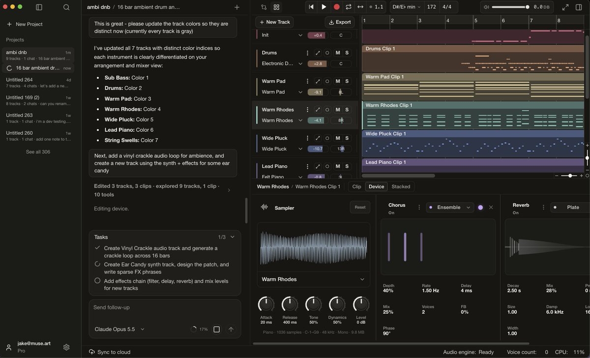Toggle the Chorus device power dot
Viewport: 590px width, 358px height.
[480, 208]
